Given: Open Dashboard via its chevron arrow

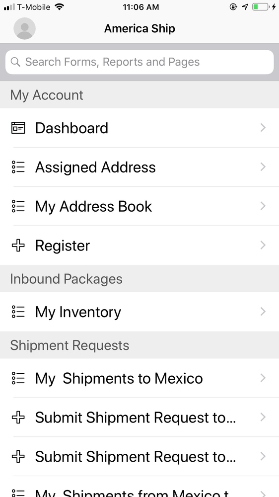Looking at the screenshot, I should 263,128.
